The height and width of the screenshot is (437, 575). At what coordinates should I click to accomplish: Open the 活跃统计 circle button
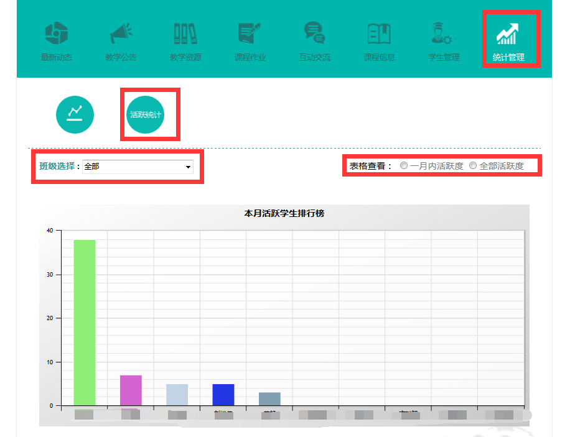(145, 115)
